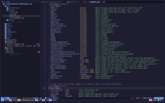Click the Go icon beside go.sum
Image resolution: width=165 pixels, height=103 pixels.
coord(6,50)
